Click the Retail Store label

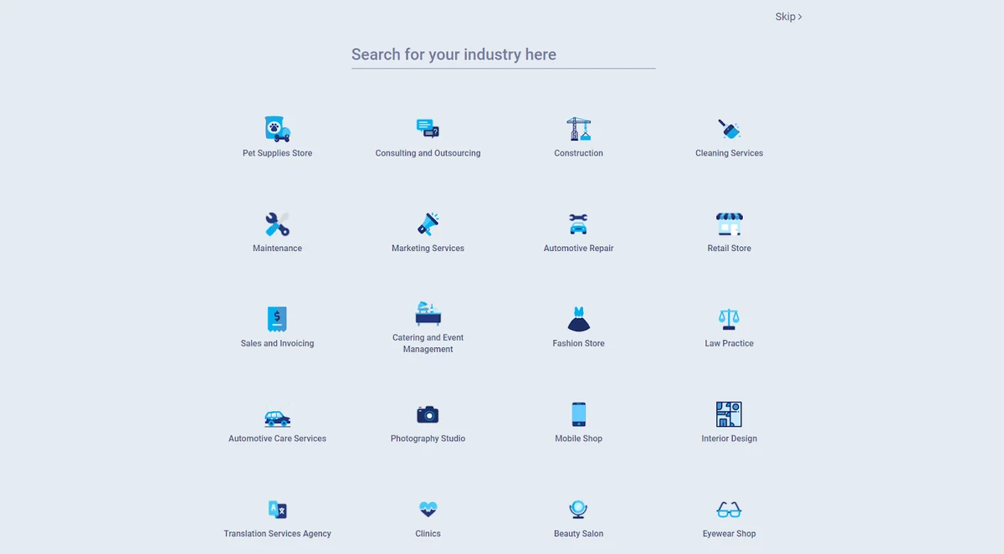coord(730,249)
